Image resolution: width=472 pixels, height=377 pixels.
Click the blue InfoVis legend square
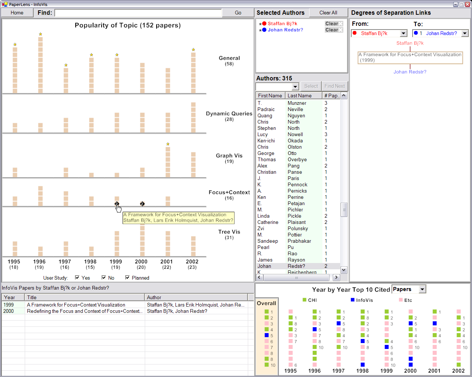coord(353,300)
